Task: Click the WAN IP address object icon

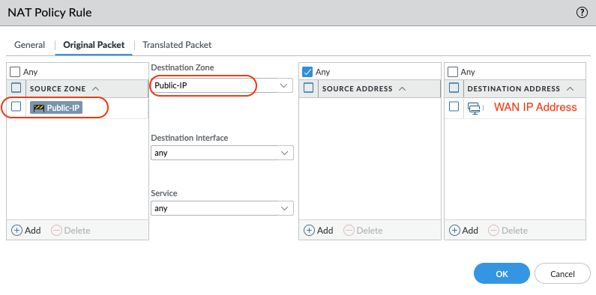Action: 474,109
